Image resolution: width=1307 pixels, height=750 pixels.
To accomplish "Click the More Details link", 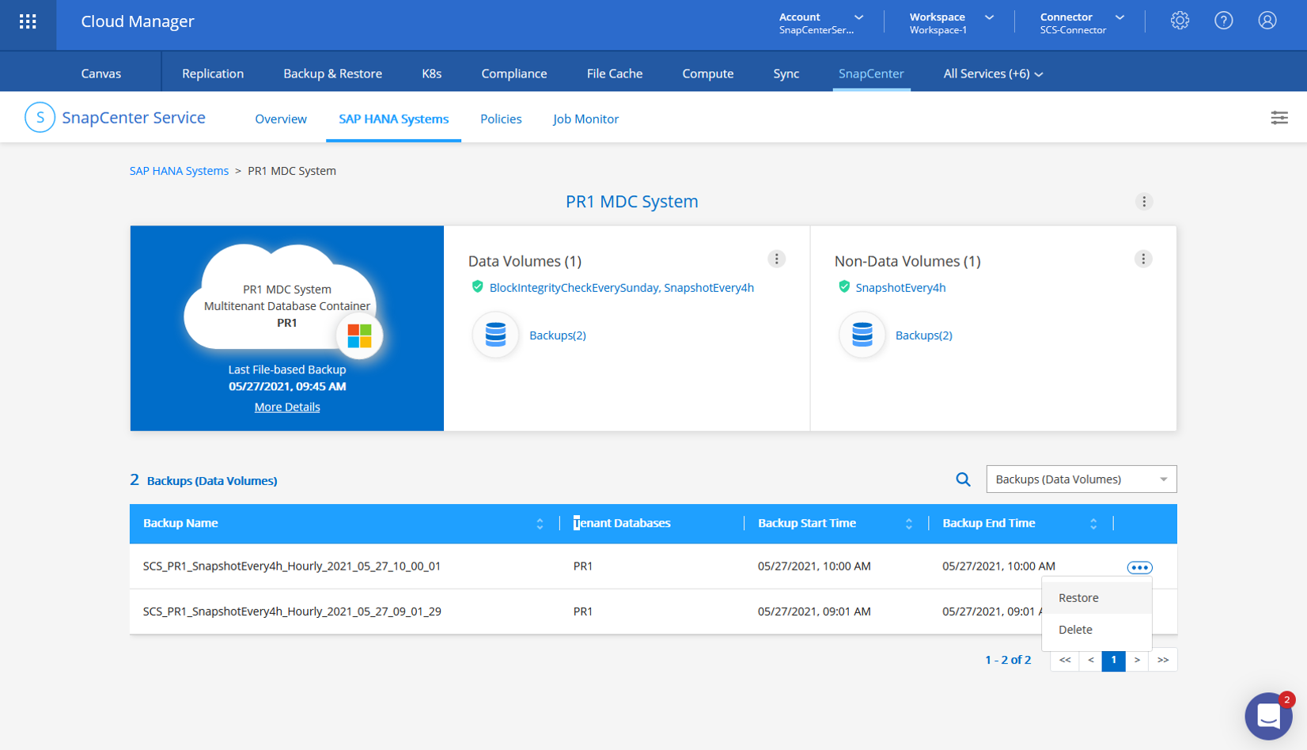I will pos(287,407).
